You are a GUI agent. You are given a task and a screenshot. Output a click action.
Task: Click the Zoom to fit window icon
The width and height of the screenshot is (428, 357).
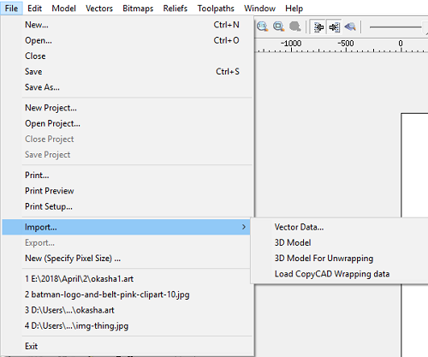[278, 27]
